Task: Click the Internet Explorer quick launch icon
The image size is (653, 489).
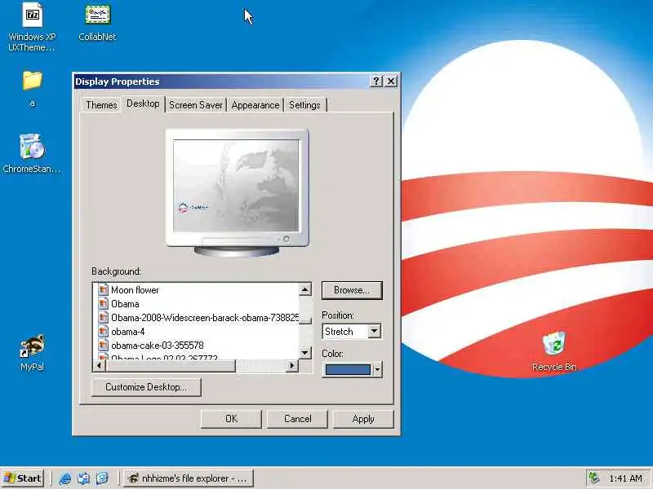Action: point(64,478)
